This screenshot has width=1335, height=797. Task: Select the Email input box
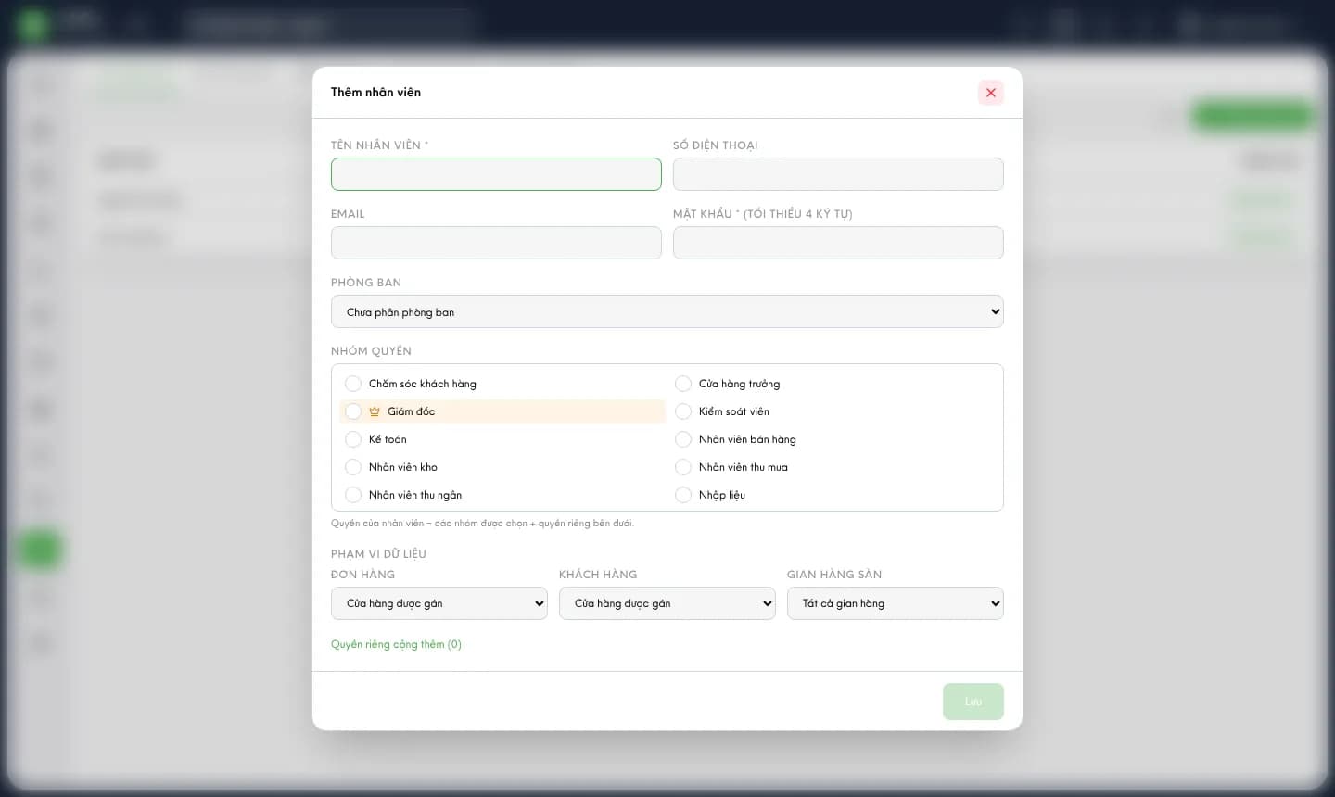tap(496, 243)
